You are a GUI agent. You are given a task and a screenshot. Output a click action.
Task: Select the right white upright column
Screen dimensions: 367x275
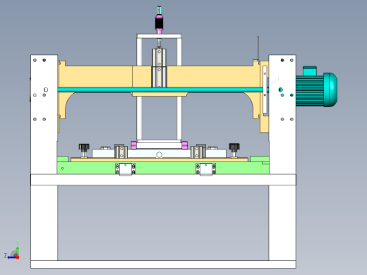pyautogui.click(x=282, y=114)
